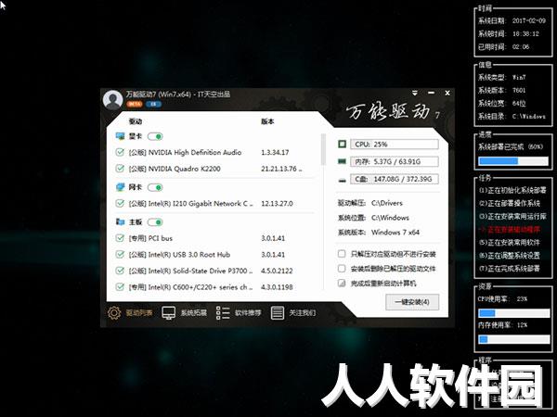557x417 pixels.
Task: Uncheck NVIDIA High Definition Audio driver
Action: click(x=120, y=152)
